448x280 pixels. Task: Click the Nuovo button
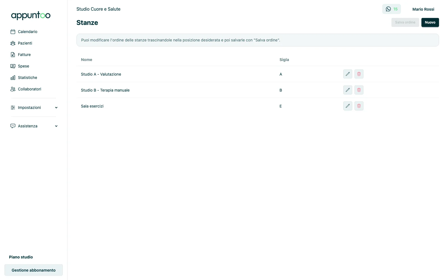point(430,22)
